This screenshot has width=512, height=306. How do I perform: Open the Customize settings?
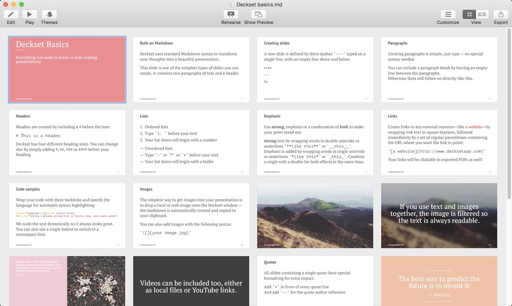448,14
